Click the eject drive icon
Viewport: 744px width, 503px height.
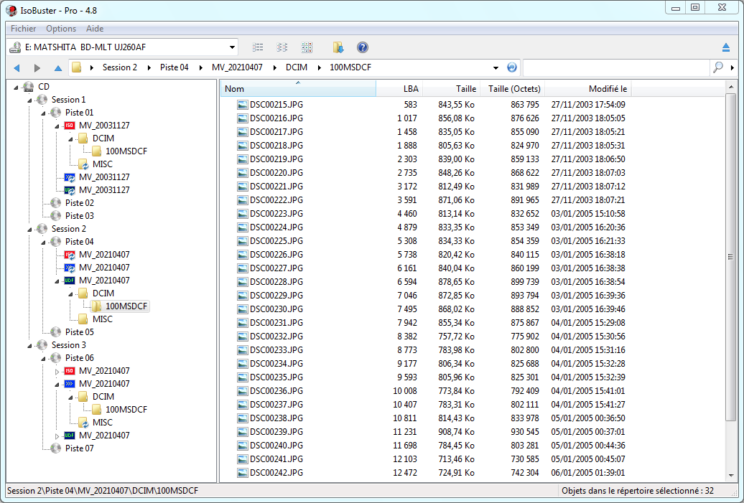coord(725,47)
